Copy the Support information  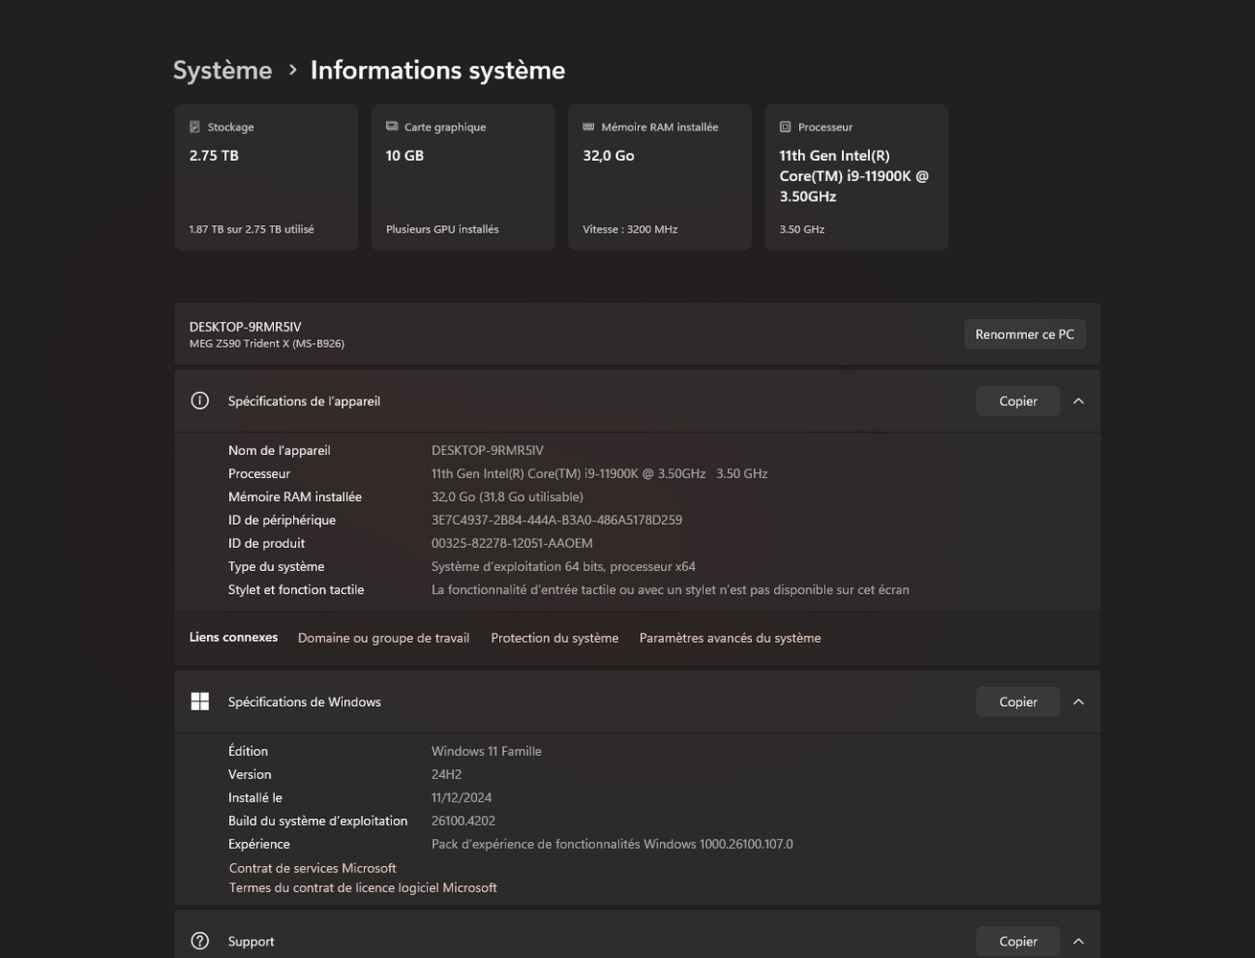(x=1017, y=941)
